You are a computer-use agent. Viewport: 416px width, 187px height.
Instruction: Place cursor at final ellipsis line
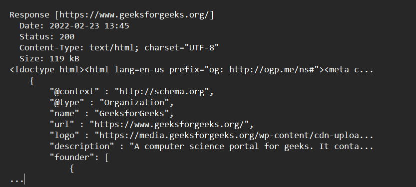click(17, 180)
